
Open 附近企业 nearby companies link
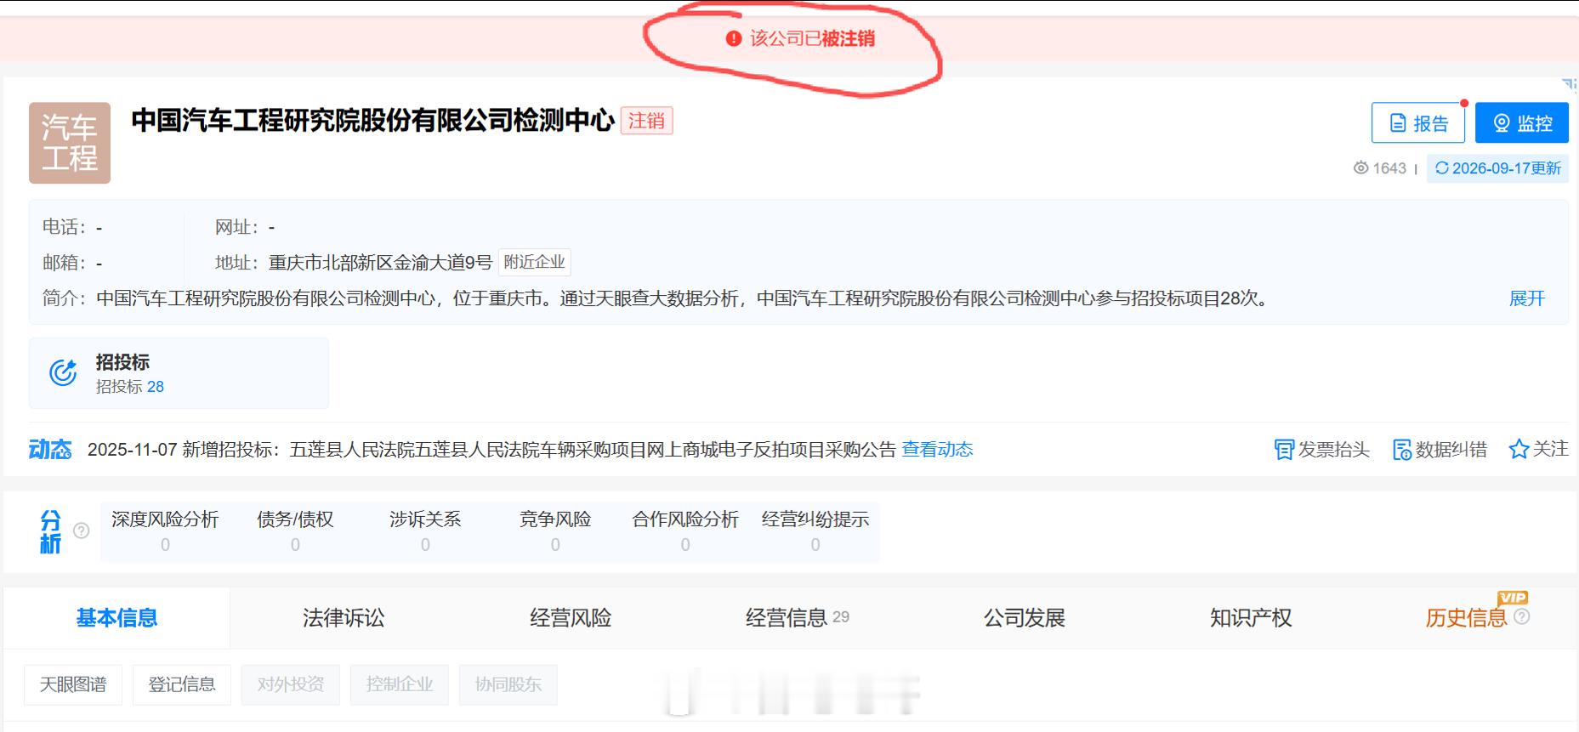click(x=534, y=262)
